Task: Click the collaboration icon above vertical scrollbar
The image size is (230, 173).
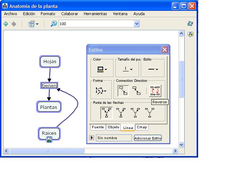Action: point(190,34)
